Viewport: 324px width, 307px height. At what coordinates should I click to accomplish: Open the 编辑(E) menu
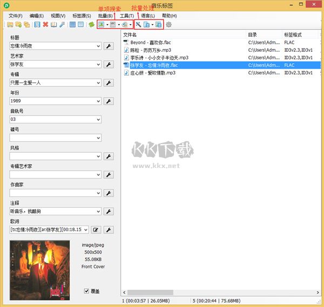pos(37,16)
